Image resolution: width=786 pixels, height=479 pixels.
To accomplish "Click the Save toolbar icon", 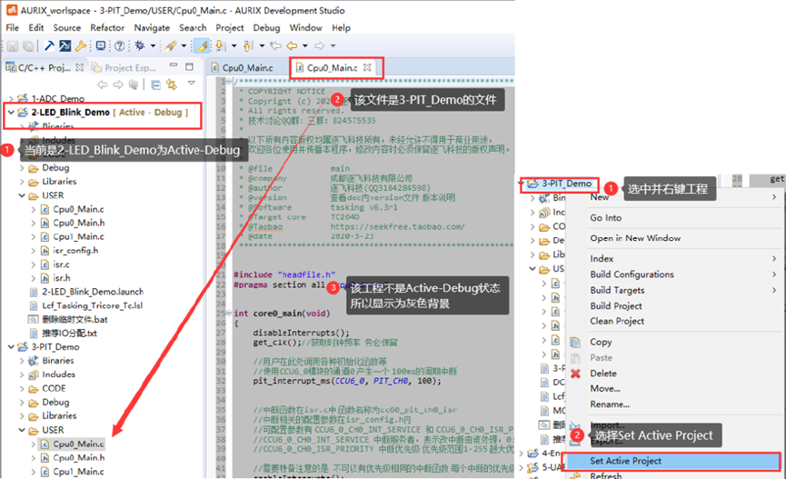I will click(13, 46).
